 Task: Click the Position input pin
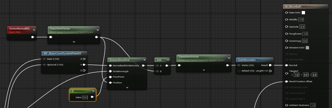(110, 83)
